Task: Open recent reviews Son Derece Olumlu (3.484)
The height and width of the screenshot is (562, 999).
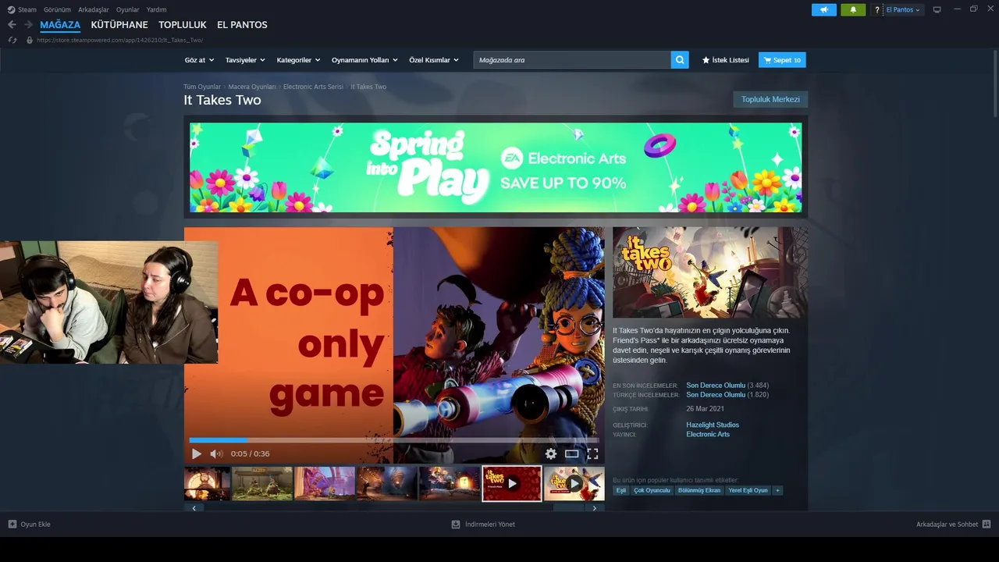Action: tap(727, 386)
